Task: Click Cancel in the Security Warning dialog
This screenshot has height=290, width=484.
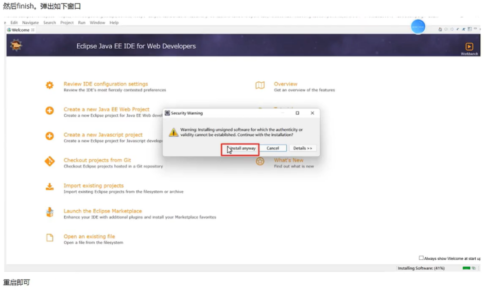Action: point(273,148)
